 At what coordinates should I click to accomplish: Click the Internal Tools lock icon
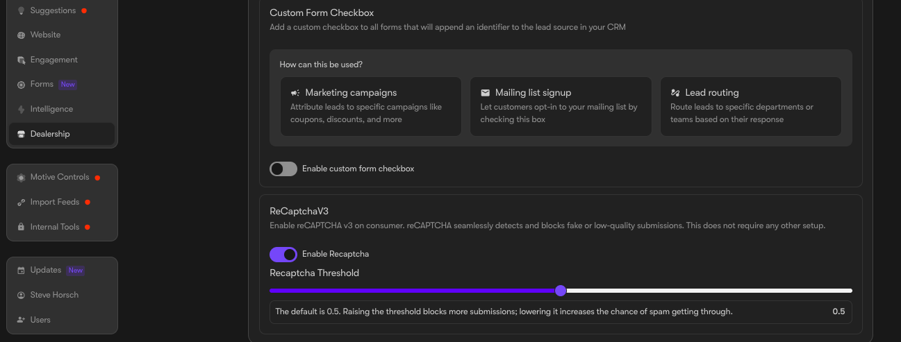tap(21, 228)
